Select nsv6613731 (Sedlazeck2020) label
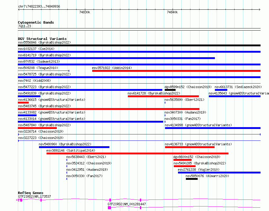 point(238,87)
